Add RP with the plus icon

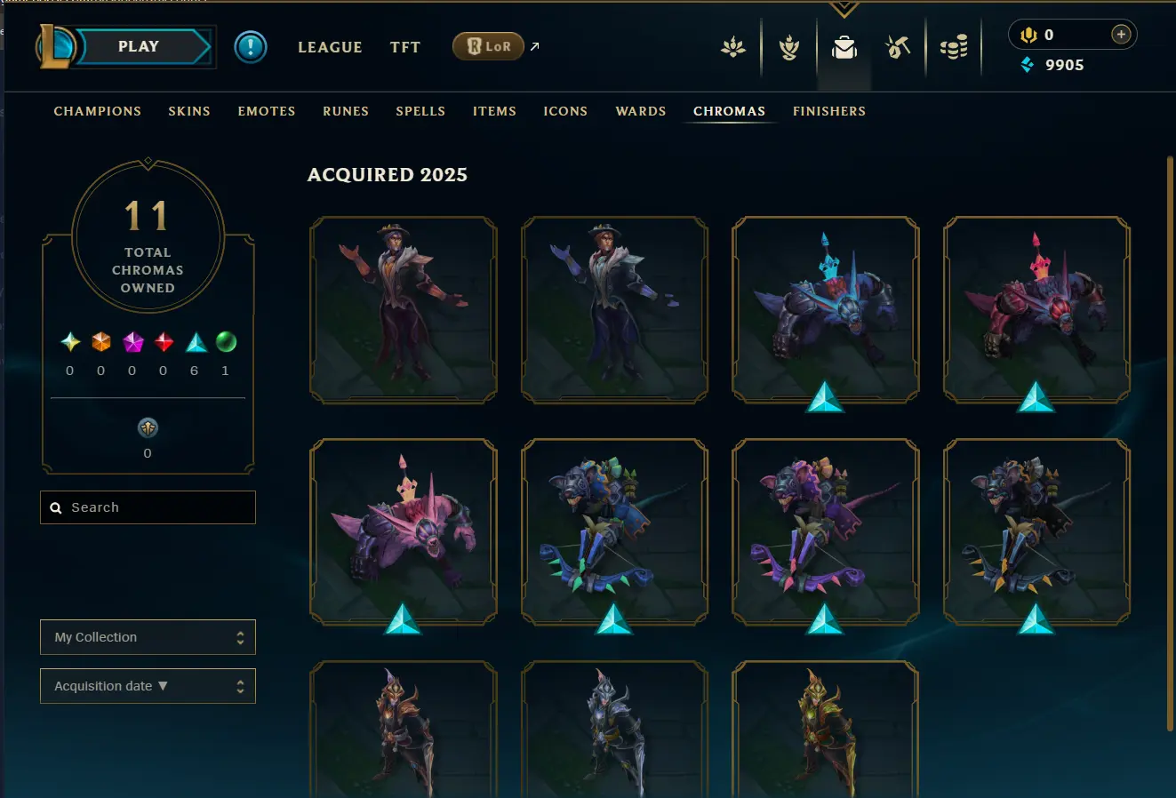[x=1121, y=35]
